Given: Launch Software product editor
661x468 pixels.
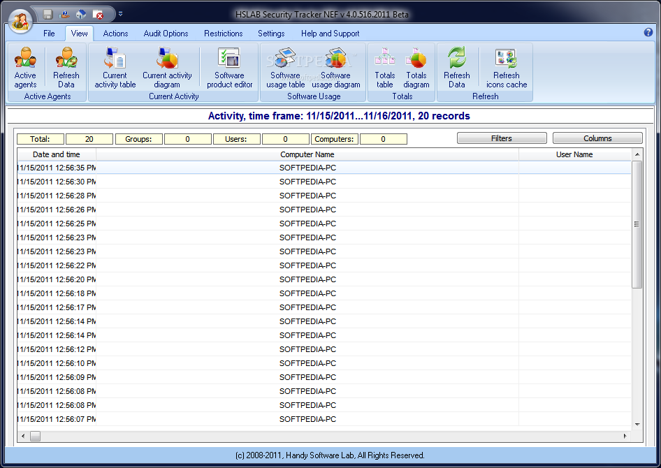Looking at the screenshot, I should (229, 68).
